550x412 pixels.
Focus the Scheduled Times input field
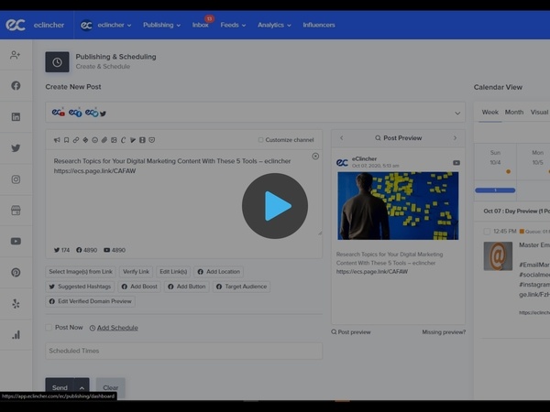pos(184,351)
